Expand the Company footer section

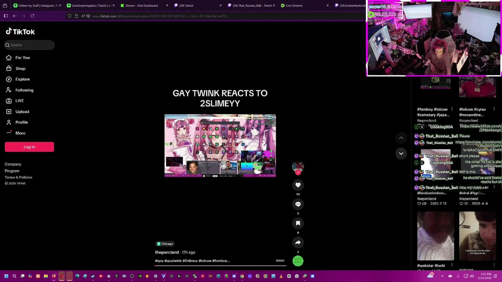pos(13,164)
